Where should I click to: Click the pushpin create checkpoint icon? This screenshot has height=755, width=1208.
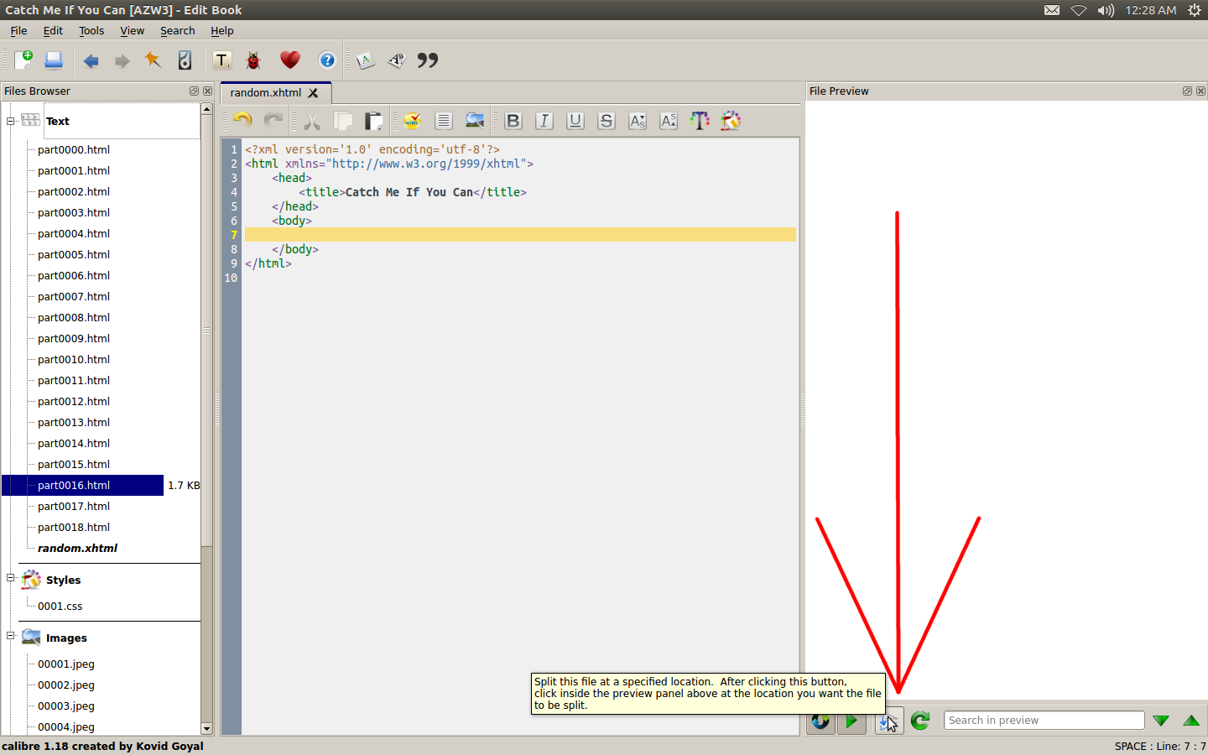153,60
